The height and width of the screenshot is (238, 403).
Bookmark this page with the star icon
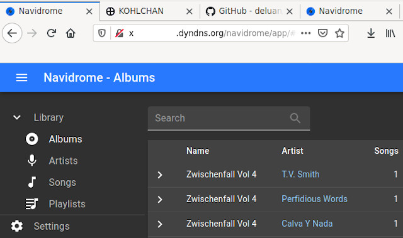pos(339,33)
